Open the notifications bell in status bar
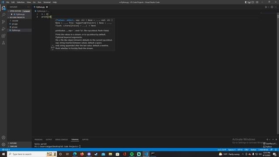The width and height of the screenshot is (279, 157). (276, 150)
